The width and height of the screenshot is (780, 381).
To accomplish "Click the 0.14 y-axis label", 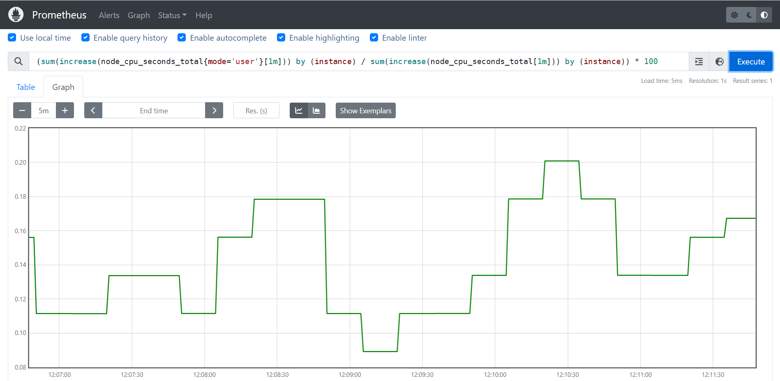I will click(21, 264).
